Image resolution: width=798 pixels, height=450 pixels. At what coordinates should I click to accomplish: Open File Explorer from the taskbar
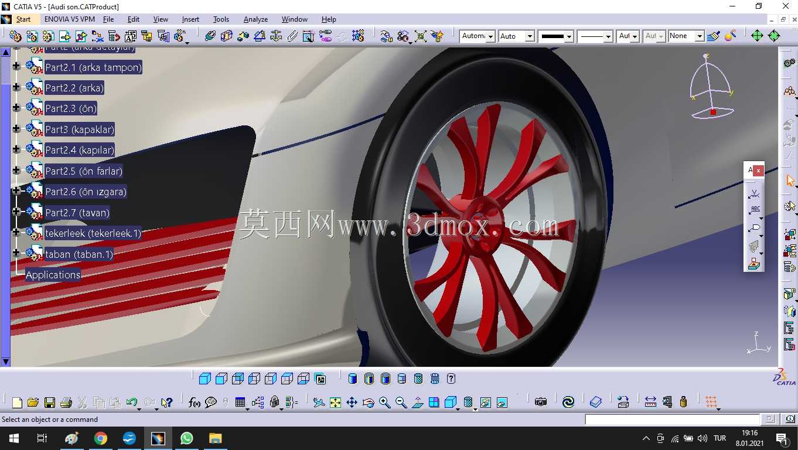tap(216, 438)
